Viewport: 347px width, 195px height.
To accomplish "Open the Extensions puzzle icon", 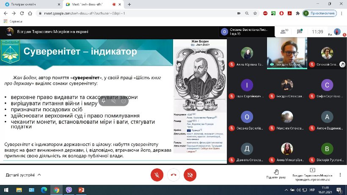I will click(x=297, y=13).
